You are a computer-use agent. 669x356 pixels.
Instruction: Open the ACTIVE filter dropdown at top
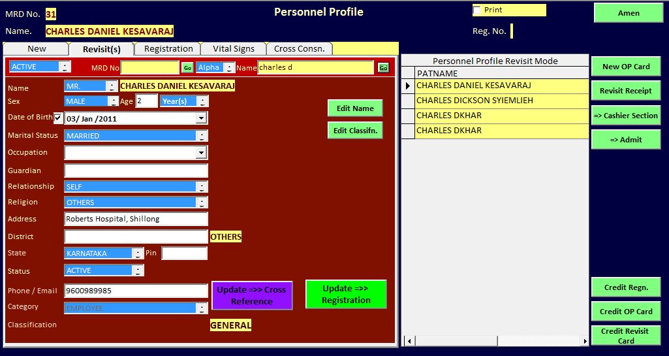(x=40, y=67)
